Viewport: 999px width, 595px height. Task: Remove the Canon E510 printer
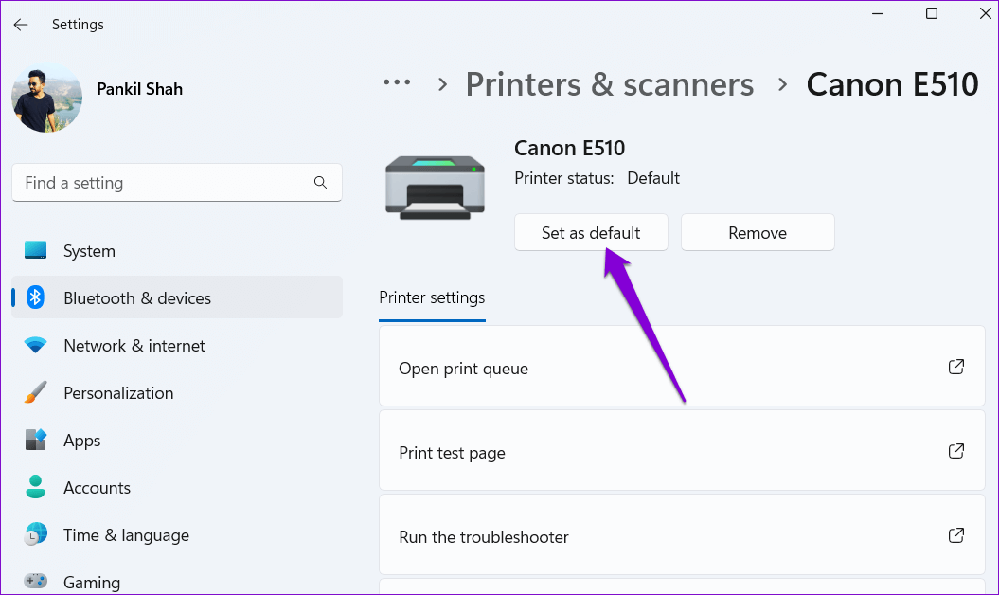758,233
